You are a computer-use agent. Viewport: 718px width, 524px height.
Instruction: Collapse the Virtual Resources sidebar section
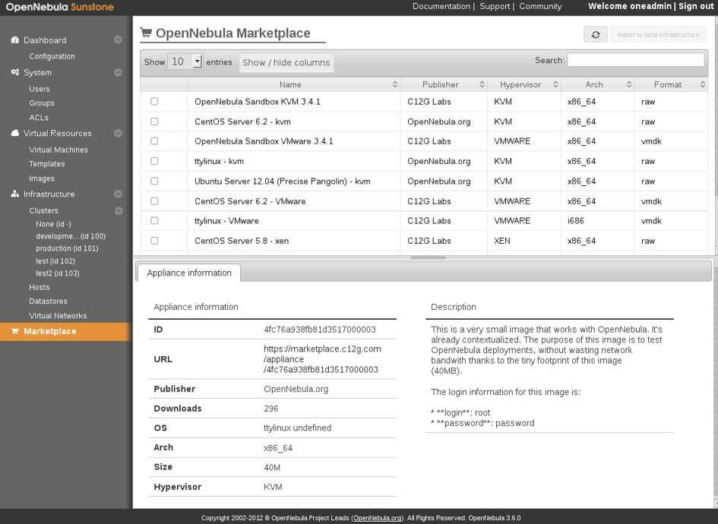coord(118,133)
